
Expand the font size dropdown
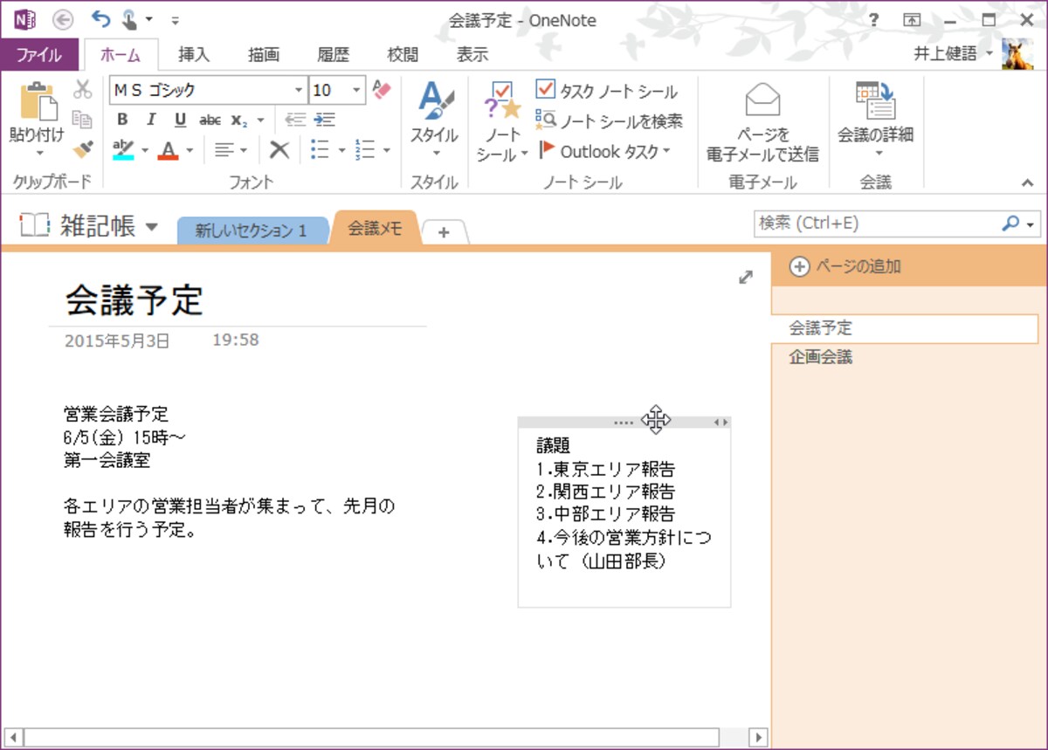click(x=357, y=90)
